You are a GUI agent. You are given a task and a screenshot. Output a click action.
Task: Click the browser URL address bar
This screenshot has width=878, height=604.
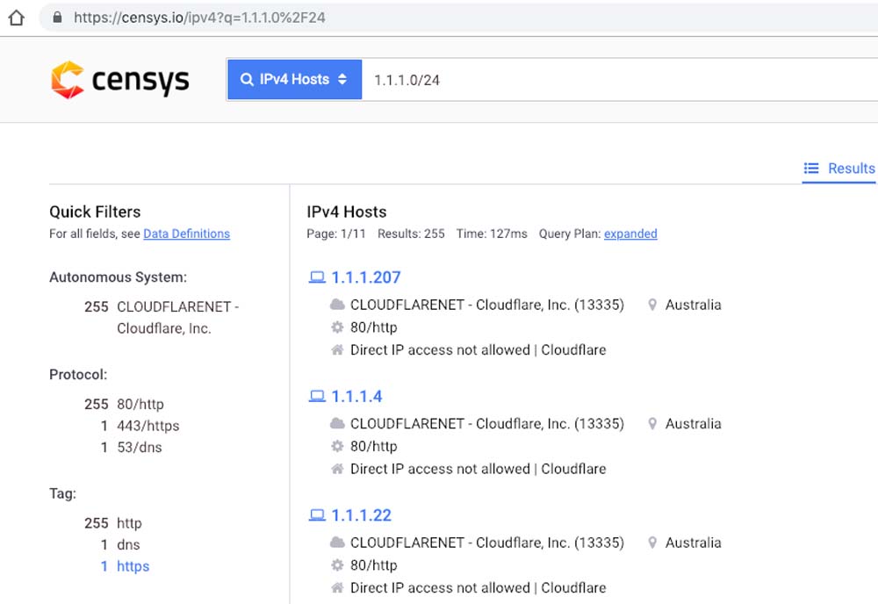point(439,18)
